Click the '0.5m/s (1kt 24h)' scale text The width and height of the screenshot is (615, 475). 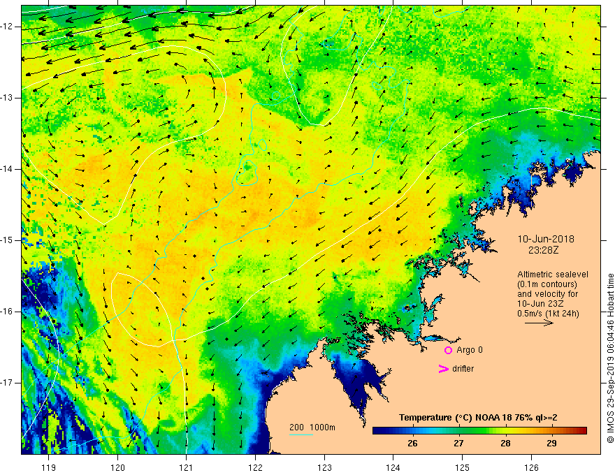(548, 314)
